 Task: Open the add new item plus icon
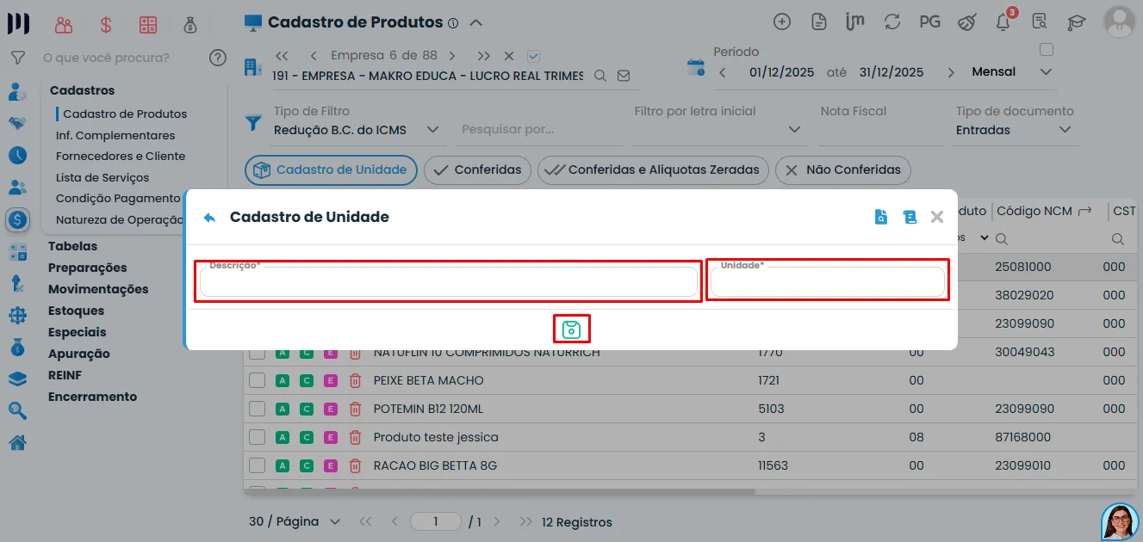(x=782, y=22)
